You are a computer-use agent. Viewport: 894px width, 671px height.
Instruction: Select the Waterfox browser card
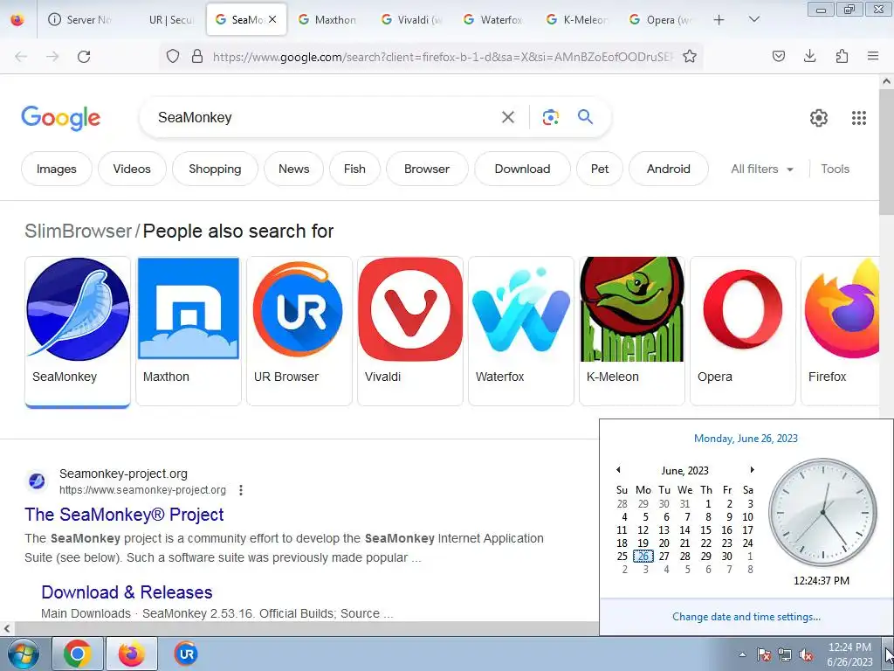(x=521, y=331)
